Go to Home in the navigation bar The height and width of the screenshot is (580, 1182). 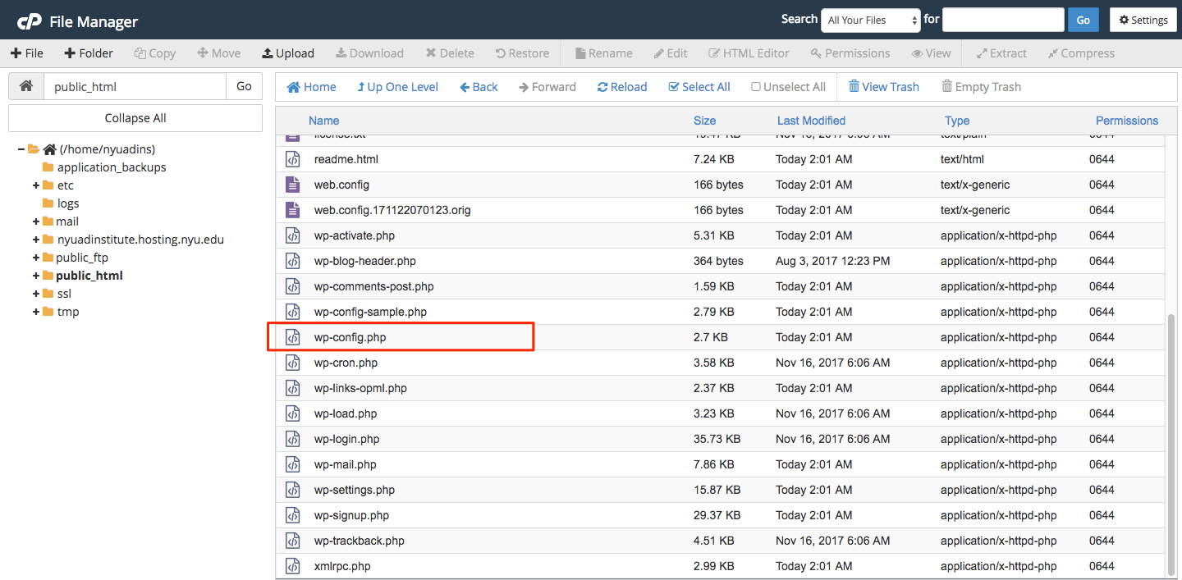[x=311, y=87]
